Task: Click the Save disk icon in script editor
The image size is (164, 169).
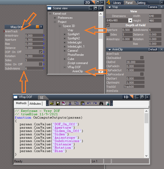Action: click(x=58, y=103)
